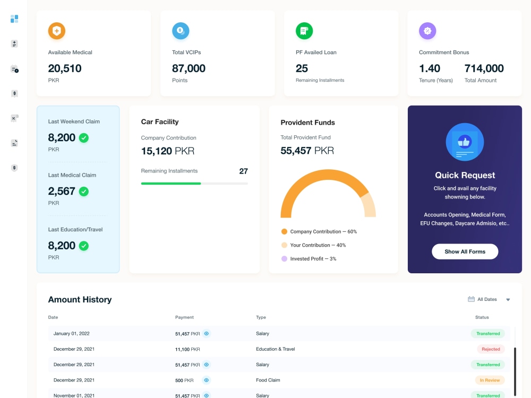
Task: Click the Payment column header
Action: click(184, 317)
